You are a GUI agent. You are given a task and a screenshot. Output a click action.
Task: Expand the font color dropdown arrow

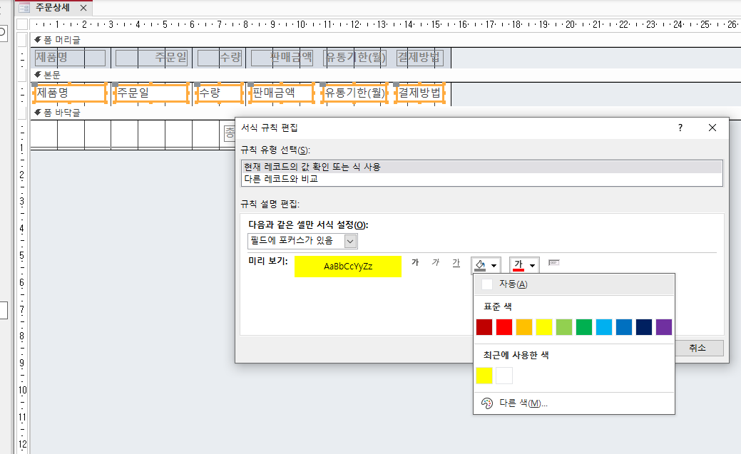tap(532, 265)
